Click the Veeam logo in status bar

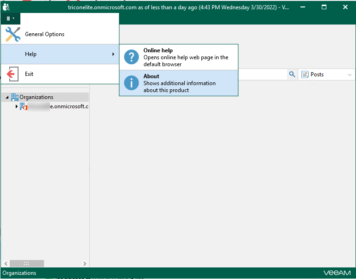tap(337, 273)
